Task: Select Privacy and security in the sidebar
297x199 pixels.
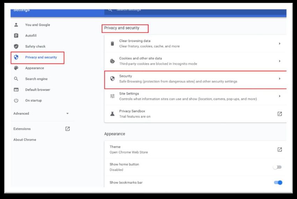Action: [41, 57]
